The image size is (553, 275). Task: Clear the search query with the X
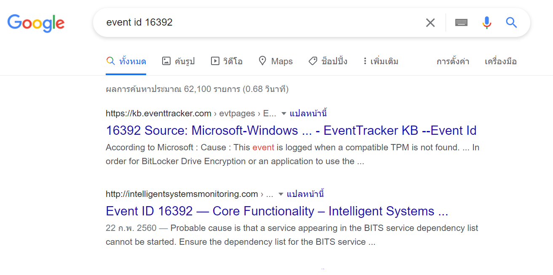click(430, 23)
